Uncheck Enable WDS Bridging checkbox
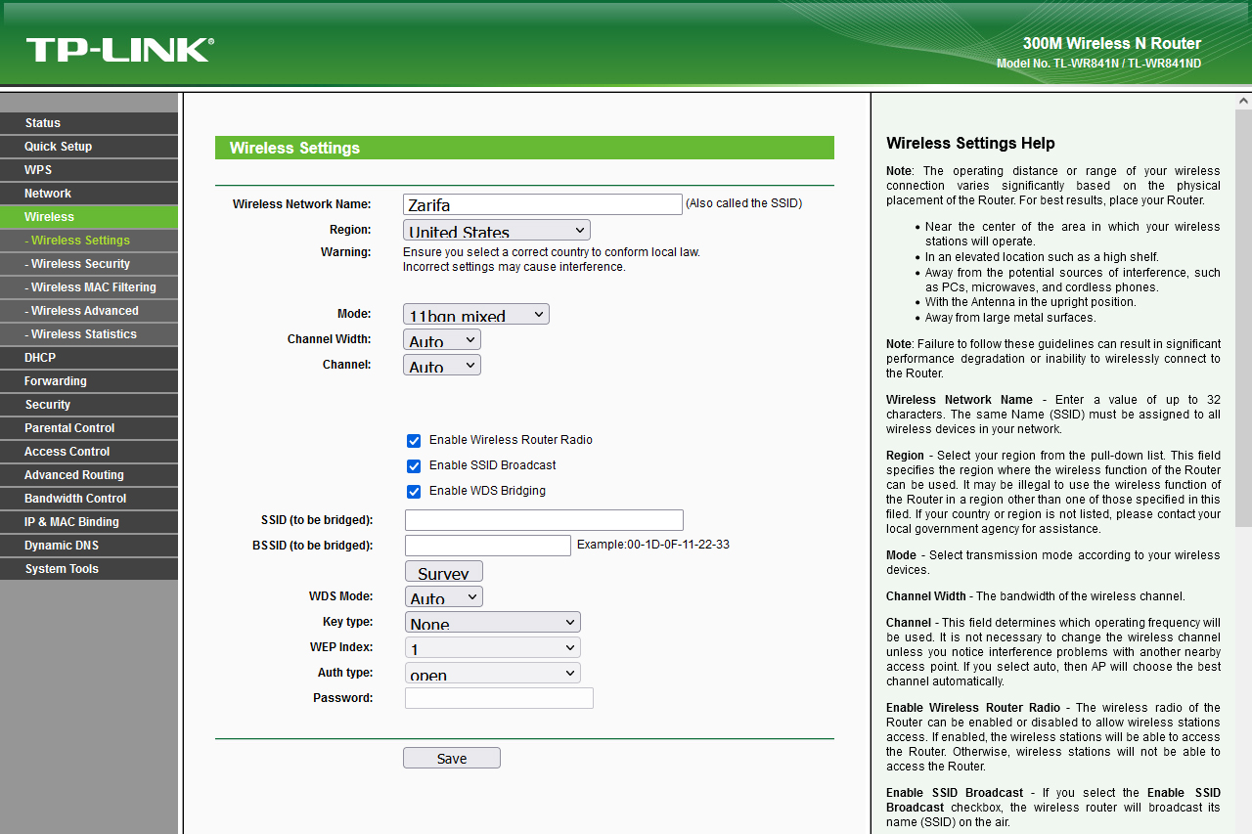The image size is (1252, 834). point(414,492)
